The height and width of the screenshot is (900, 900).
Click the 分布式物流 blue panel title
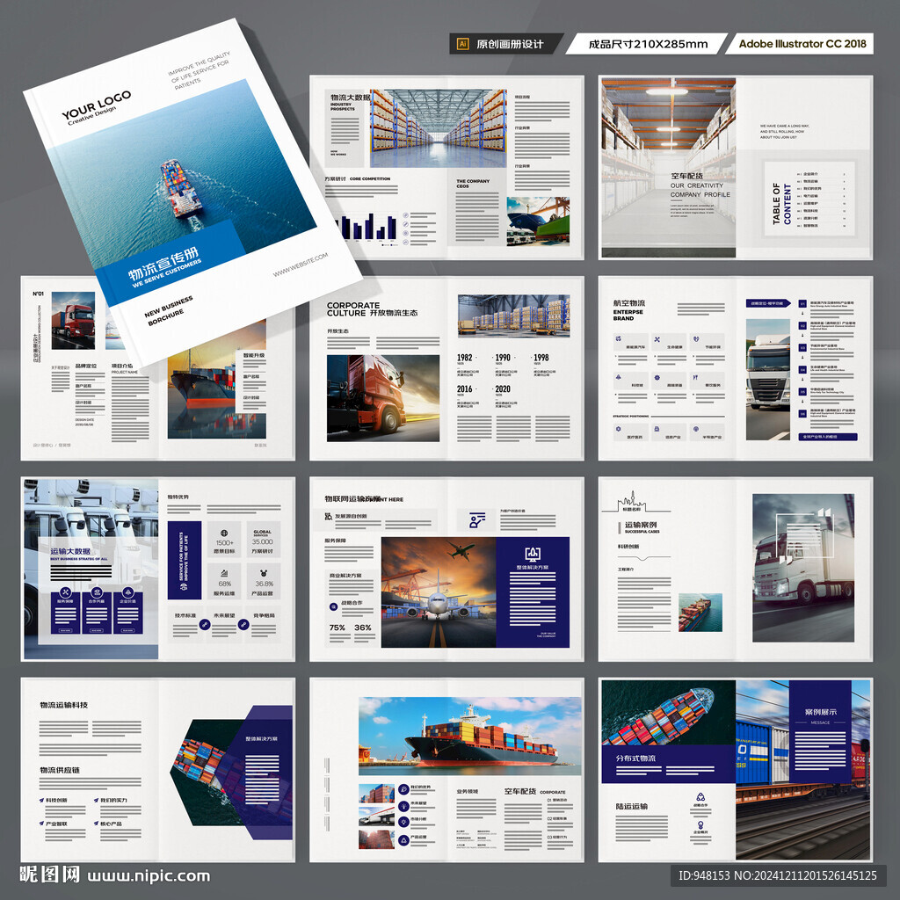636,758
